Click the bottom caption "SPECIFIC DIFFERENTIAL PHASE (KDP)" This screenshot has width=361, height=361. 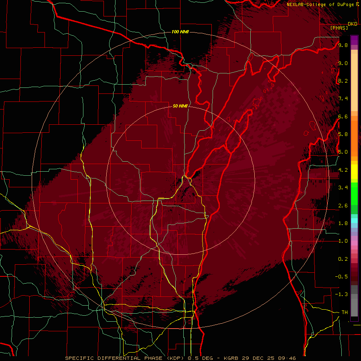pos(126,358)
